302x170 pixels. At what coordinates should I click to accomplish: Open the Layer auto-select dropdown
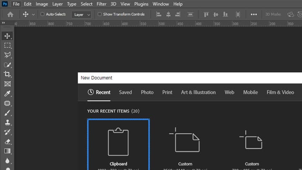coord(81,14)
